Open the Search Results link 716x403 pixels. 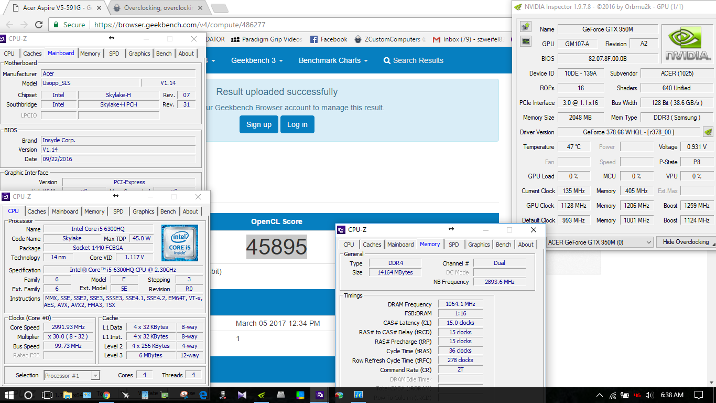pyautogui.click(x=414, y=60)
